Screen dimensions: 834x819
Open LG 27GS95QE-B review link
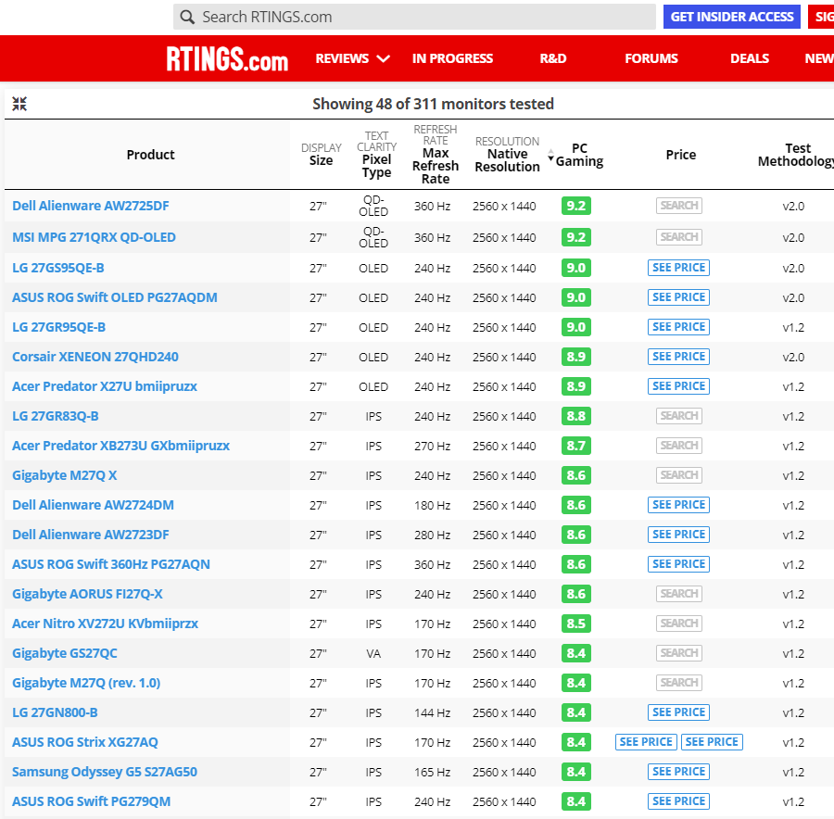point(58,268)
